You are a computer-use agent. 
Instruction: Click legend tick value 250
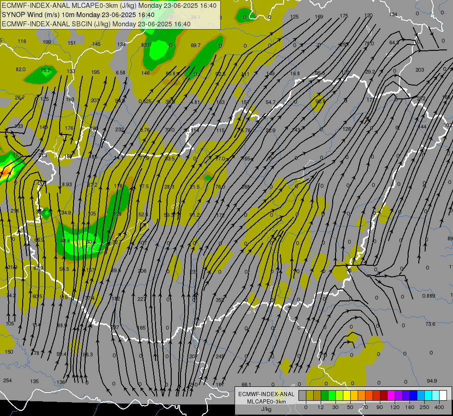(x=424, y=407)
